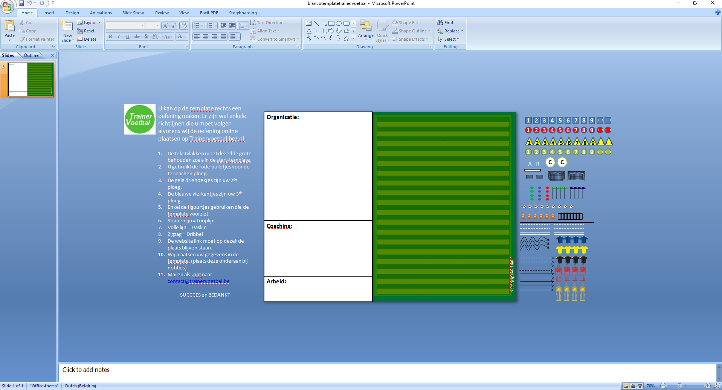
Task: Expand the Layout dropdown
Action: click(x=89, y=23)
